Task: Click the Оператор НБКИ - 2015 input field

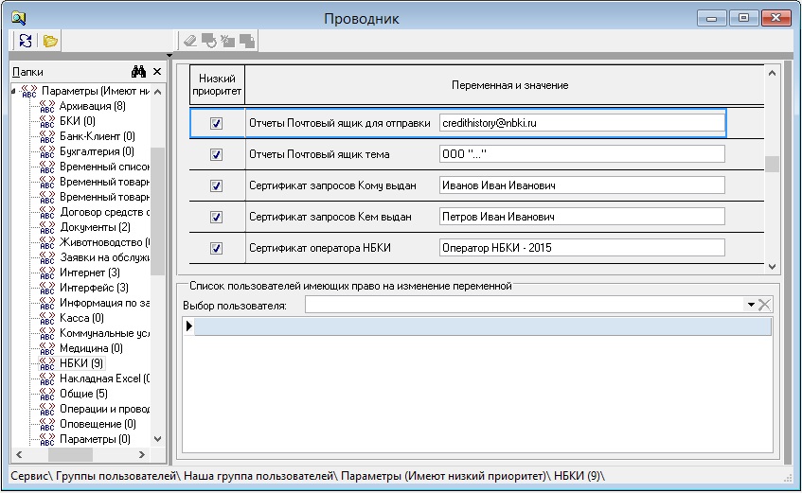Action: point(581,248)
